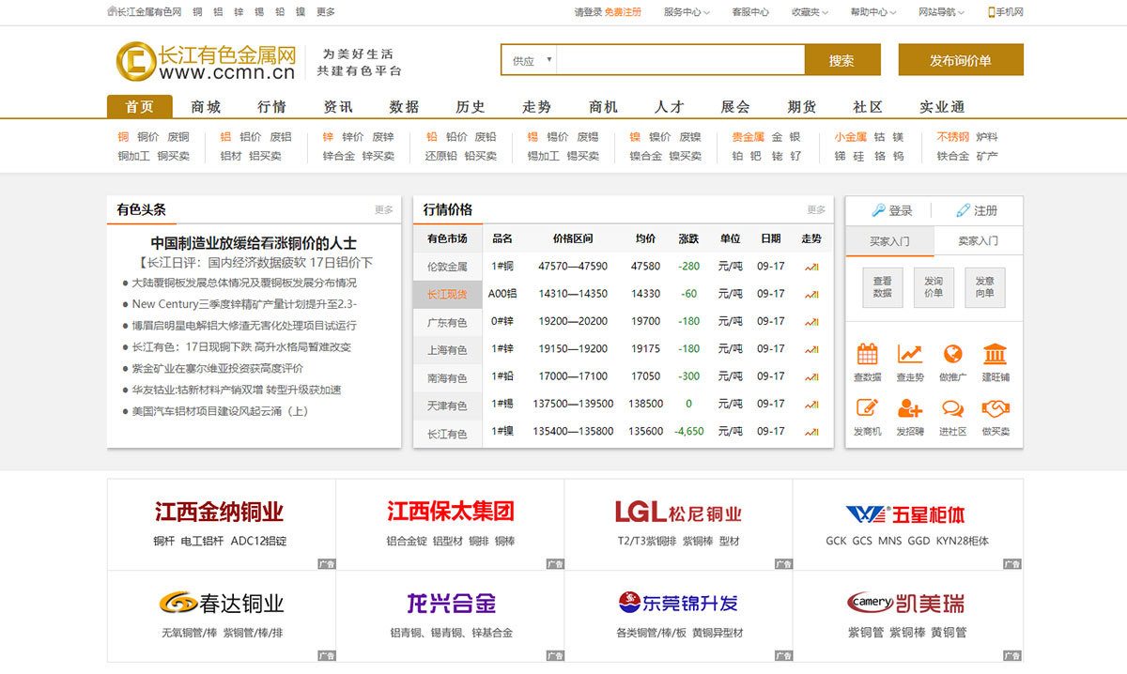Open the 供应 search category dropdown
Image resolution: width=1127 pixels, height=674 pixels.
click(x=529, y=60)
